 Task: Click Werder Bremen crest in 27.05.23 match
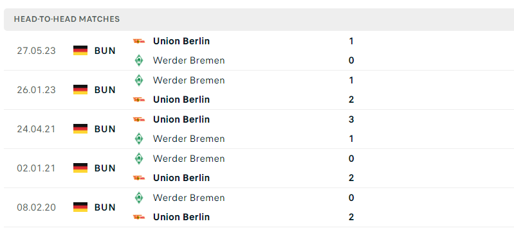(x=139, y=60)
